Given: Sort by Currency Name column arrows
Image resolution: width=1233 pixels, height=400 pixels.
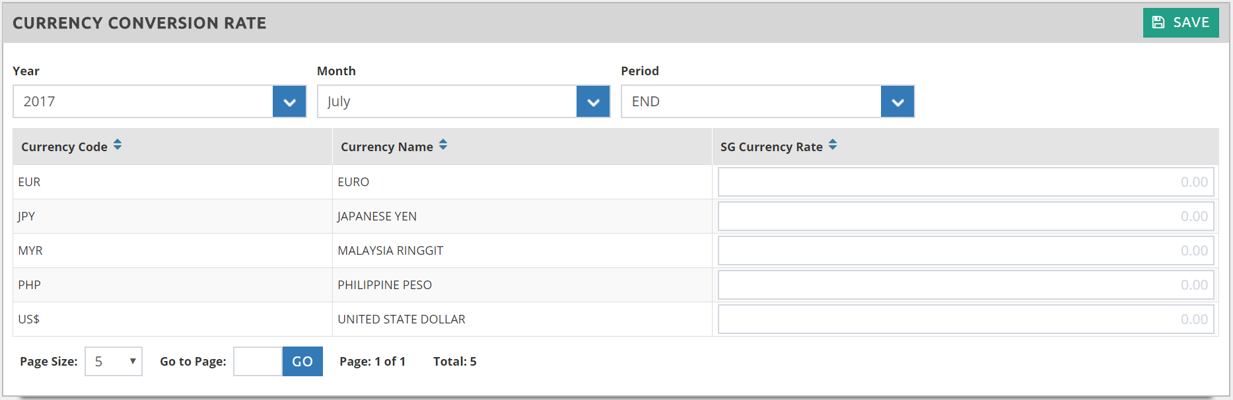Looking at the screenshot, I should [443, 145].
